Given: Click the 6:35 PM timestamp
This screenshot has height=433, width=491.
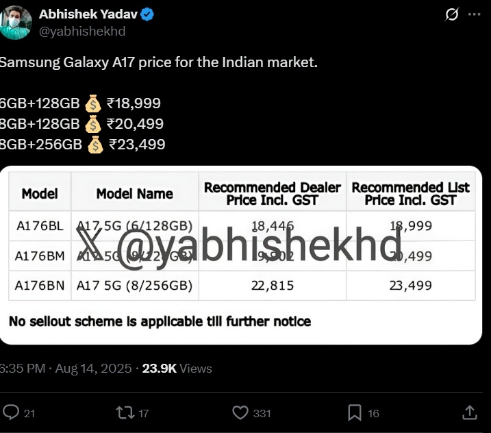Looking at the screenshot, I should [x=23, y=369].
